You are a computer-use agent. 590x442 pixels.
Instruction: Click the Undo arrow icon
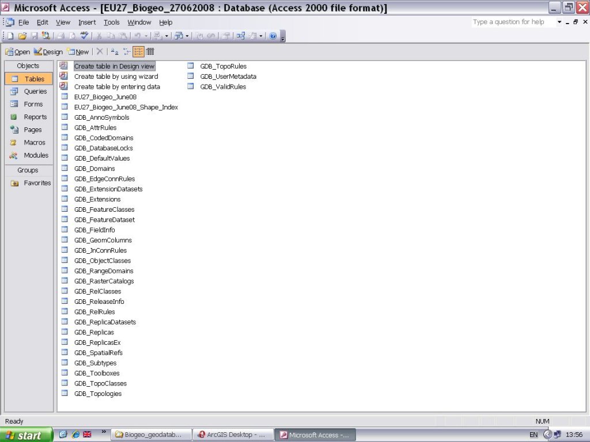[138, 36]
